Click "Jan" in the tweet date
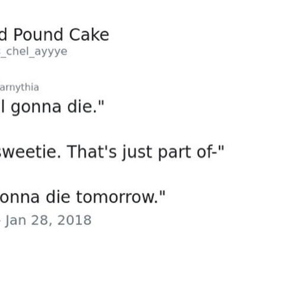Viewport: 284px width, 284px height. click(15, 220)
